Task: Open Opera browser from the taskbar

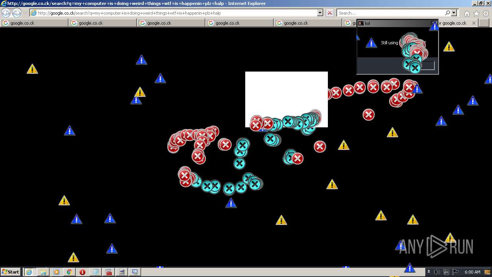Action: 82,272
